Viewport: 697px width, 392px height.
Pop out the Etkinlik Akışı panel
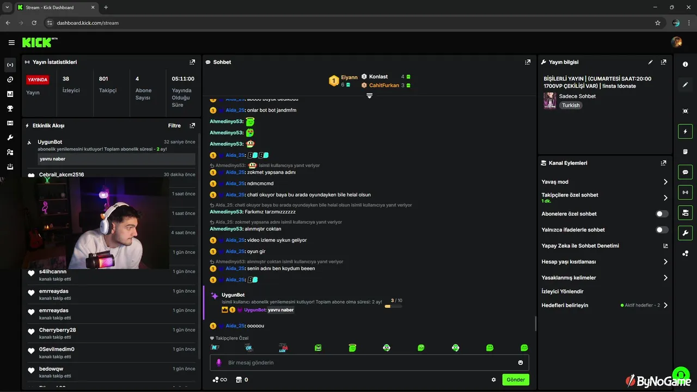pyautogui.click(x=192, y=126)
